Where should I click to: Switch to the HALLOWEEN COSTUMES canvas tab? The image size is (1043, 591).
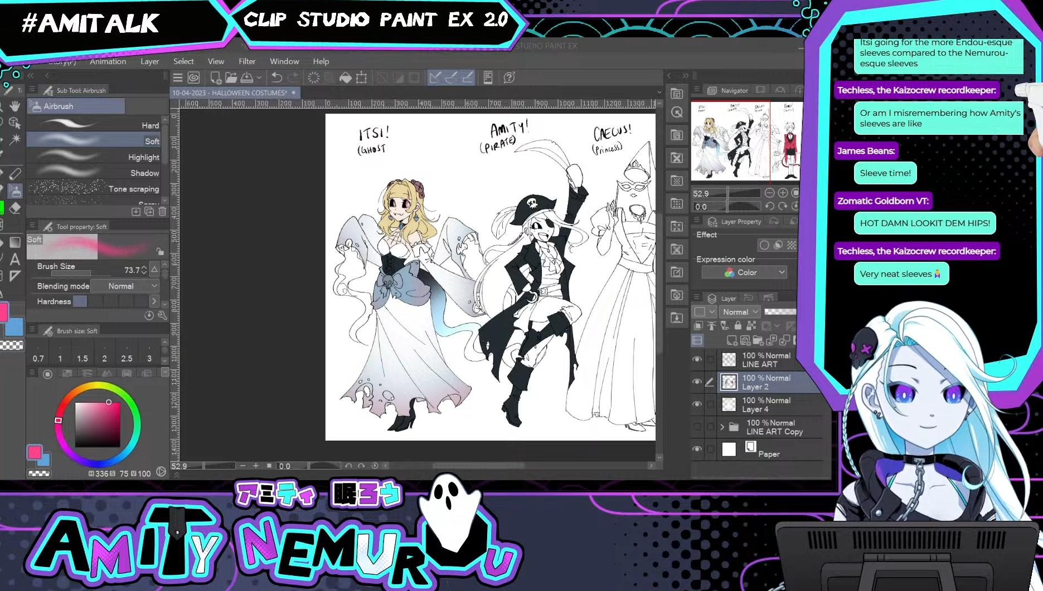[x=234, y=92]
